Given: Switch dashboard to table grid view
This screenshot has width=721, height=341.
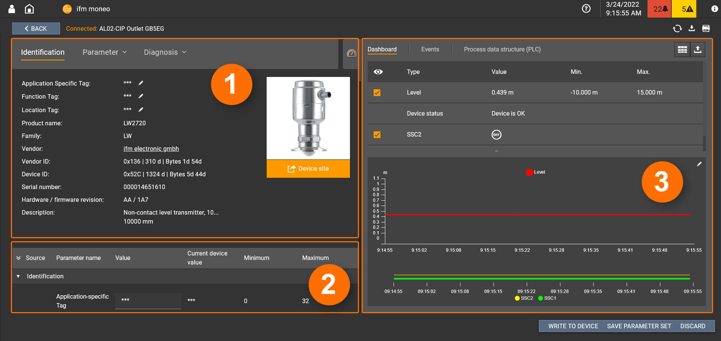Looking at the screenshot, I should click(x=682, y=50).
